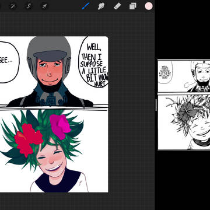Click the "WELL, THEN I SUPPOSE" speech bubble text

(x=94, y=65)
